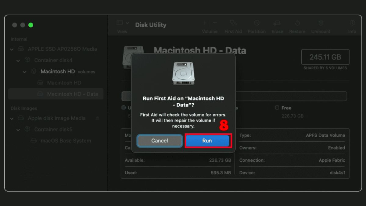Click the Erase toolbar icon

coord(277,23)
